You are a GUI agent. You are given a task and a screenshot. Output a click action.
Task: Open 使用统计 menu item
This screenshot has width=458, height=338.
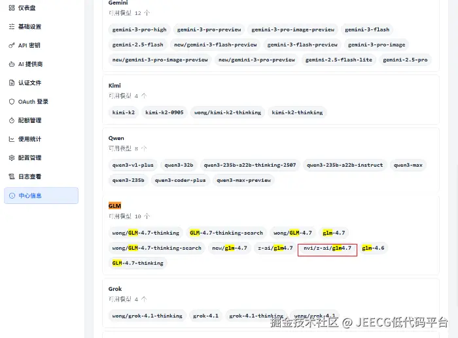coord(41,139)
